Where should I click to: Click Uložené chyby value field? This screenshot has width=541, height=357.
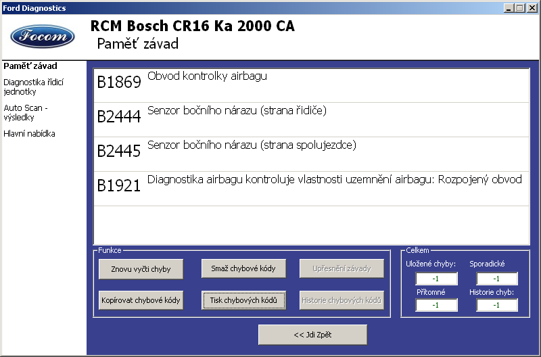tap(436, 279)
